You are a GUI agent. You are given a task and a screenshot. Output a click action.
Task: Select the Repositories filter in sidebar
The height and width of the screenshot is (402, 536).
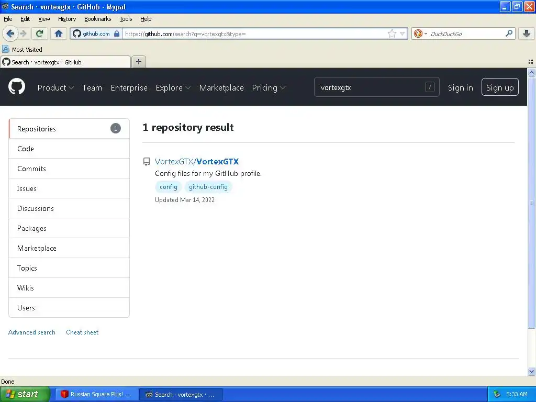click(x=69, y=129)
